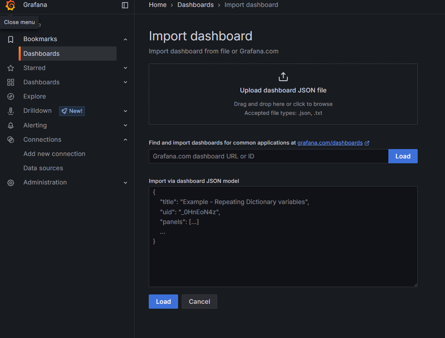Click the Accepted file types text

pos(283,113)
